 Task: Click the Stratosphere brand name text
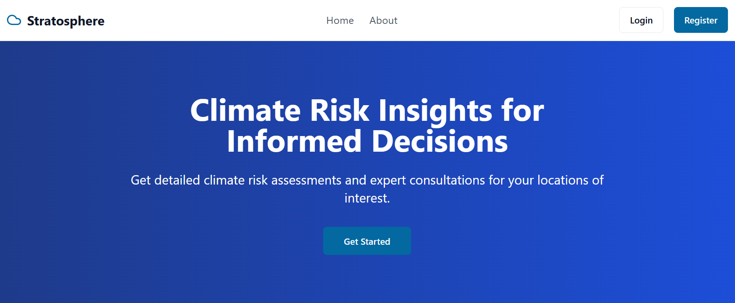click(66, 21)
